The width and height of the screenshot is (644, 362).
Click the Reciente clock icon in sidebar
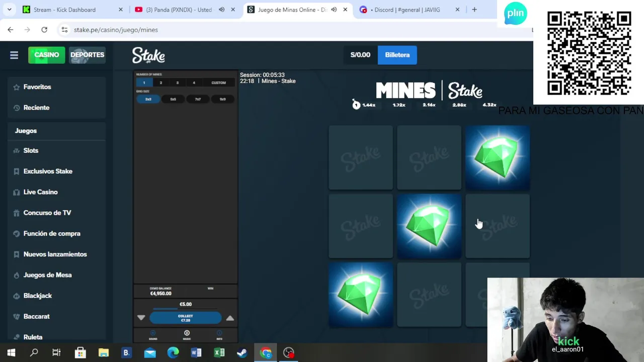[17, 108]
